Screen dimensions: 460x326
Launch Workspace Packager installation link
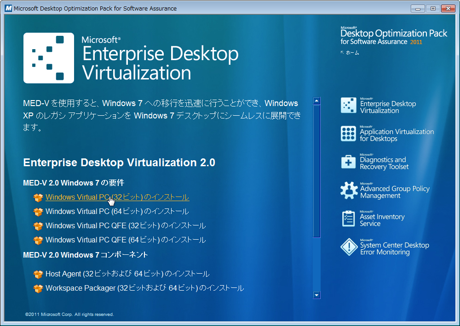pyautogui.click(x=144, y=288)
